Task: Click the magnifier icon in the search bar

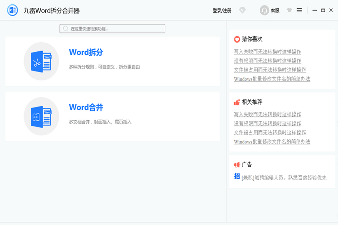Action: tap(65, 28)
